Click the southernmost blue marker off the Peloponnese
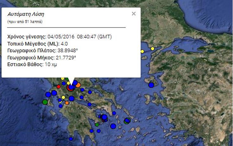This screenshot has width=233, height=146. pos(71,139)
